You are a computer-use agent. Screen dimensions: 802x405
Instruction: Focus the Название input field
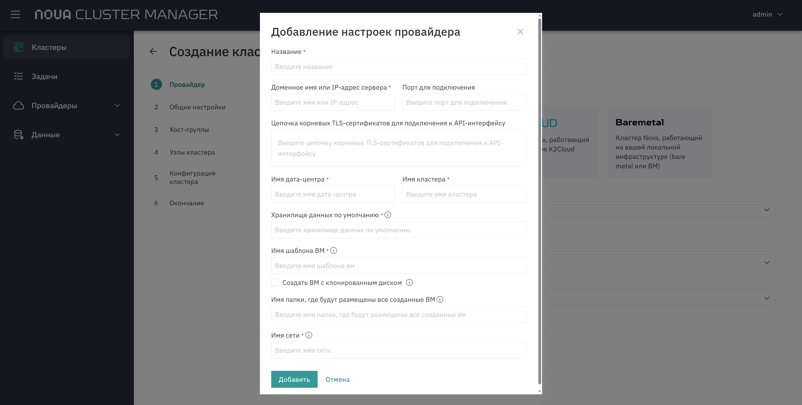pyautogui.click(x=398, y=66)
